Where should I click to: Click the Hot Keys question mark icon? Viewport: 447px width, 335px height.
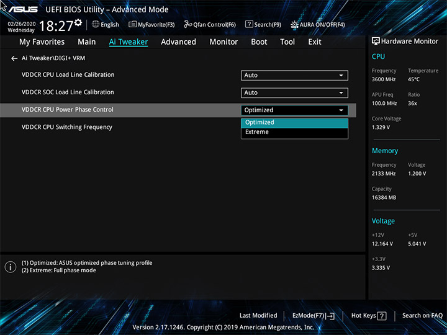pos(382,316)
